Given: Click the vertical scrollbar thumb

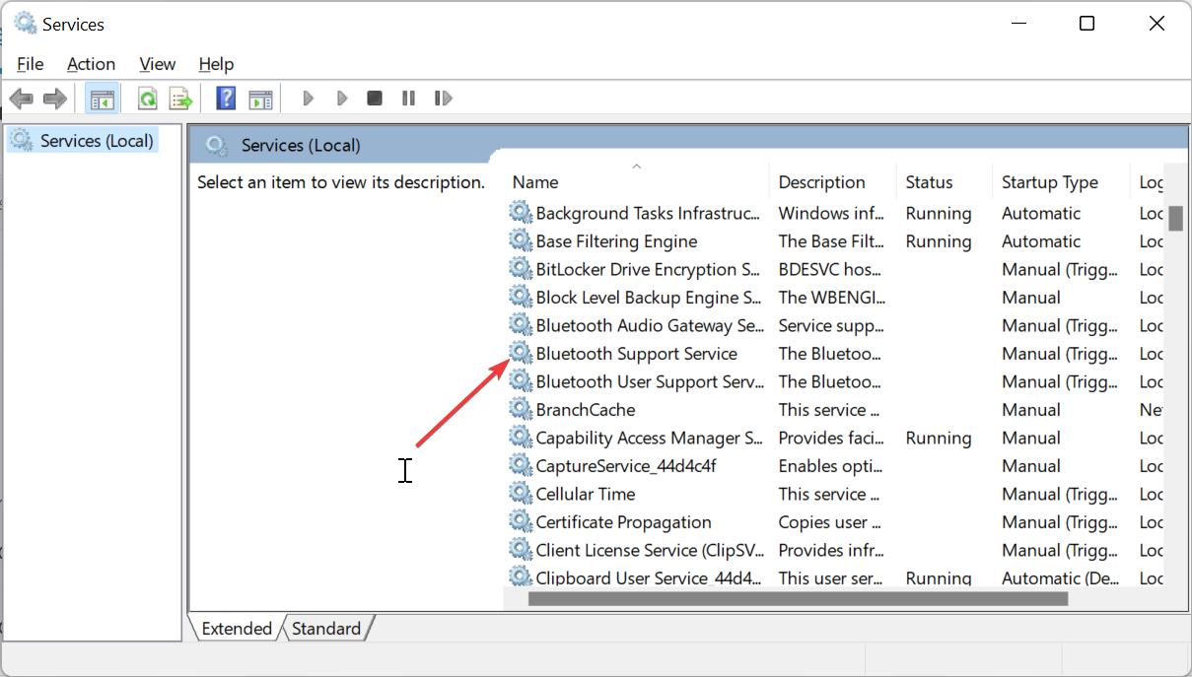Looking at the screenshot, I should (x=1175, y=217).
